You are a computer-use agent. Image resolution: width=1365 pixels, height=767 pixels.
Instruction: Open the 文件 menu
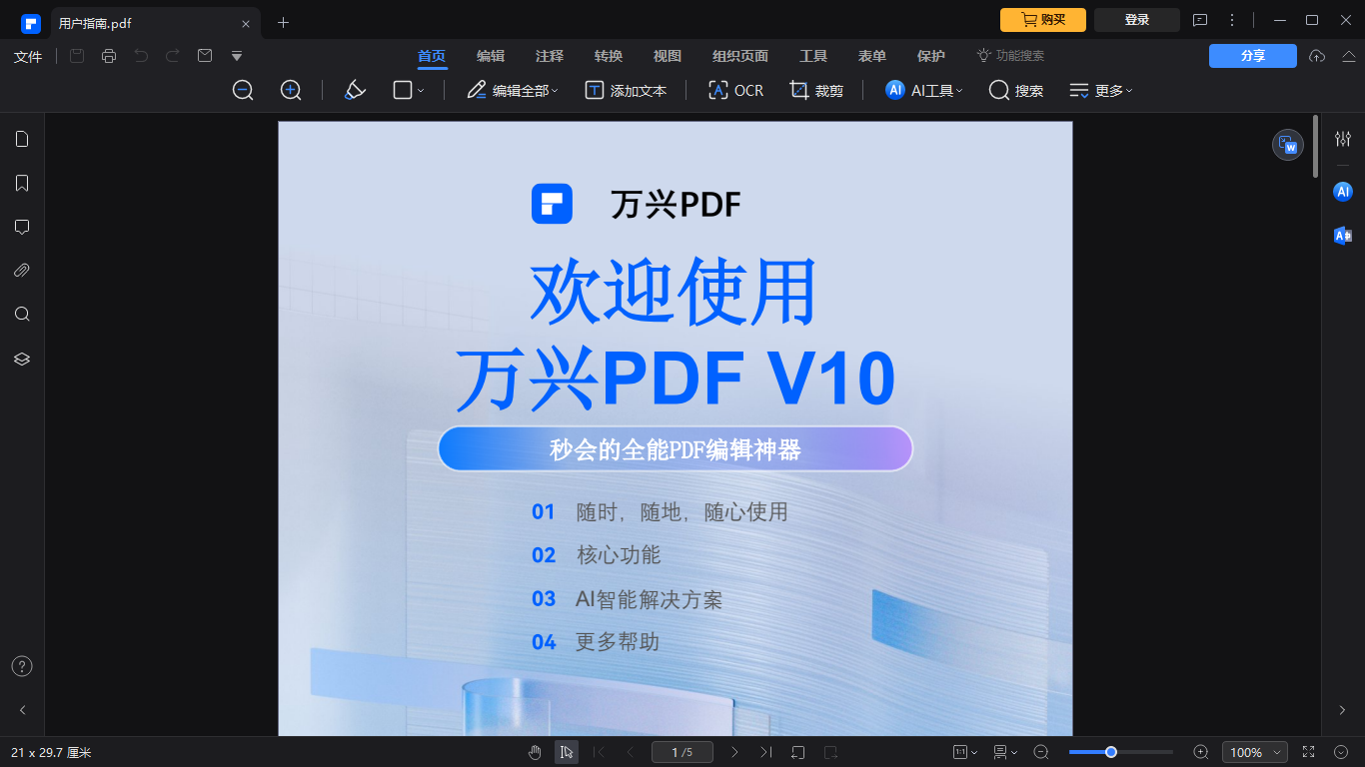[28, 56]
